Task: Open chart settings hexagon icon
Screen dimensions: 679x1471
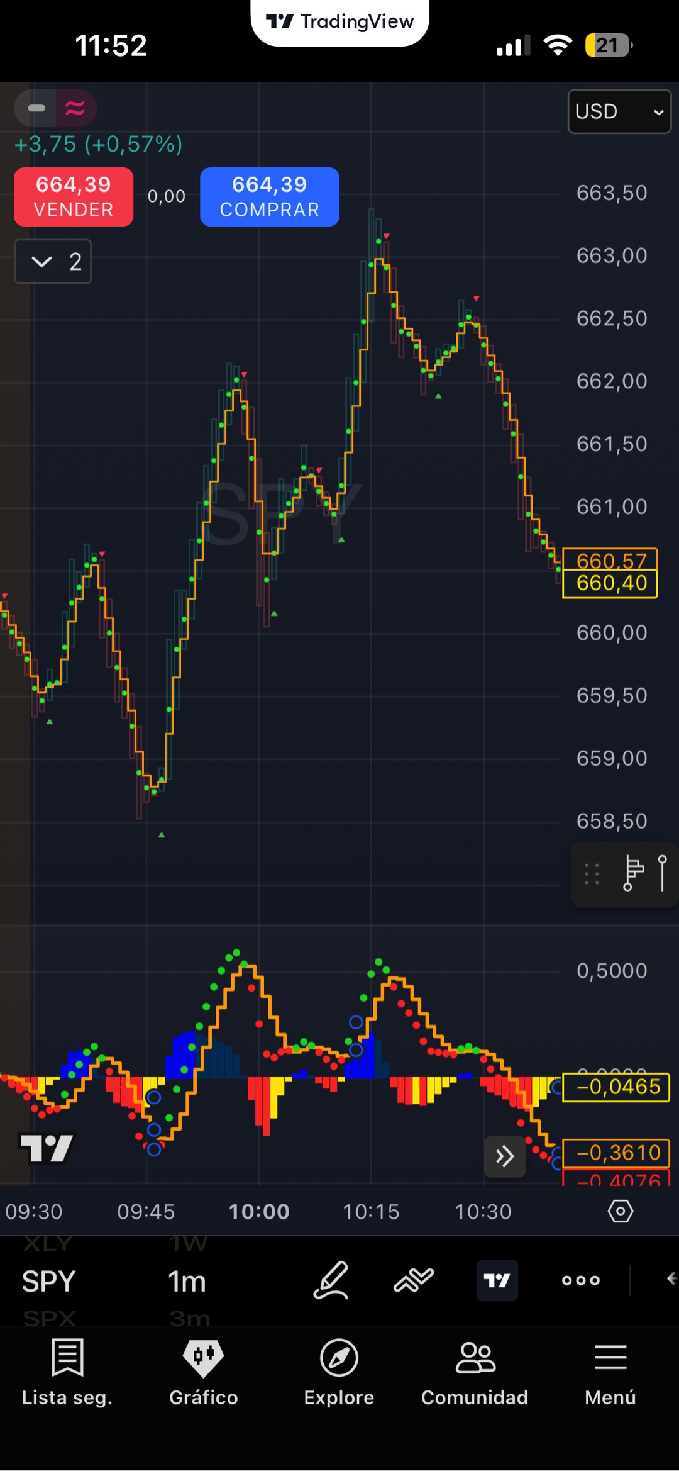Action: click(x=620, y=1211)
